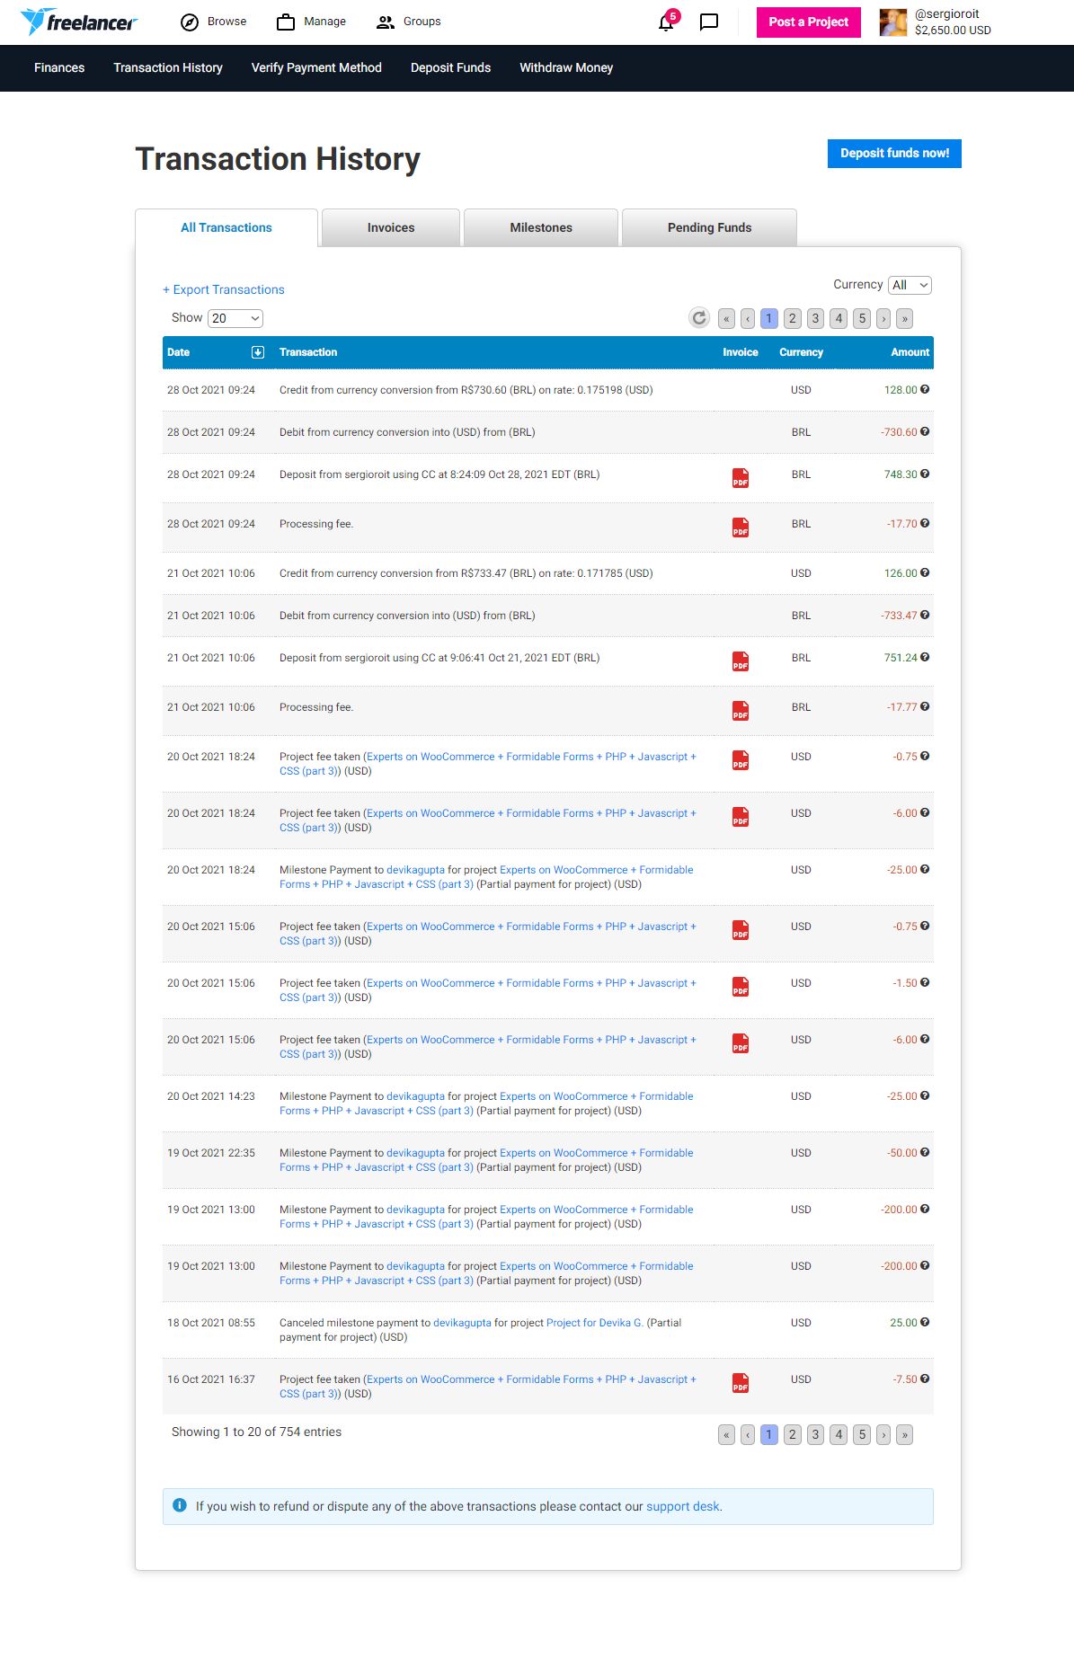Click help icon next to -730.60 amount
This screenshot has height=1667, width=1074.
[x=925, y=432]
